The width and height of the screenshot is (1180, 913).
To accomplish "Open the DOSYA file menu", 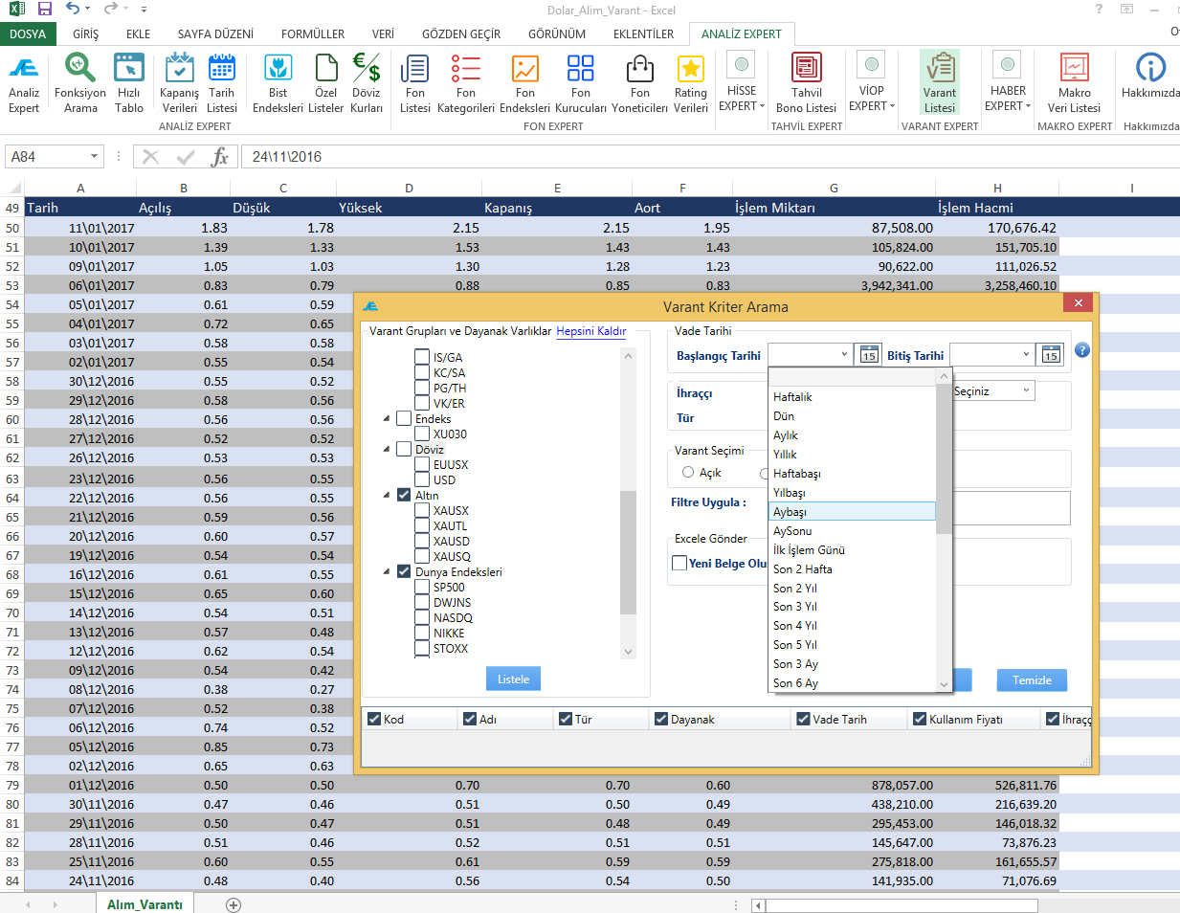I will tap(28, 34).
